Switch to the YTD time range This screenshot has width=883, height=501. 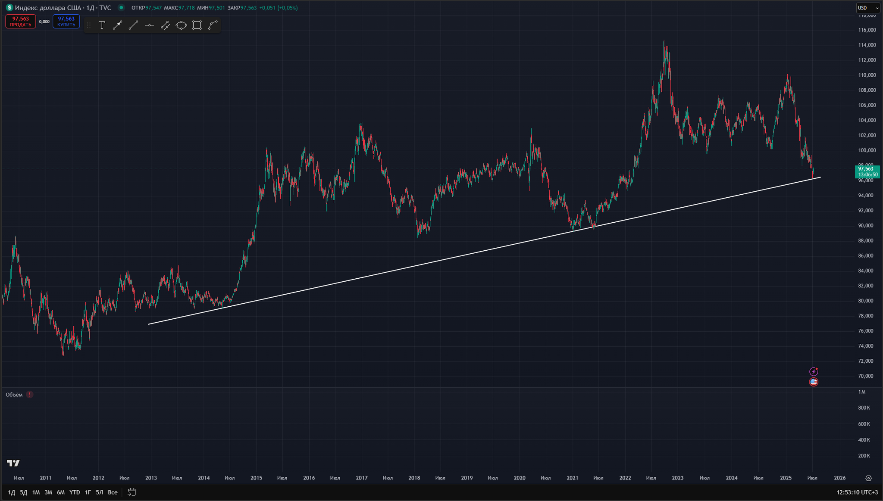75,492
